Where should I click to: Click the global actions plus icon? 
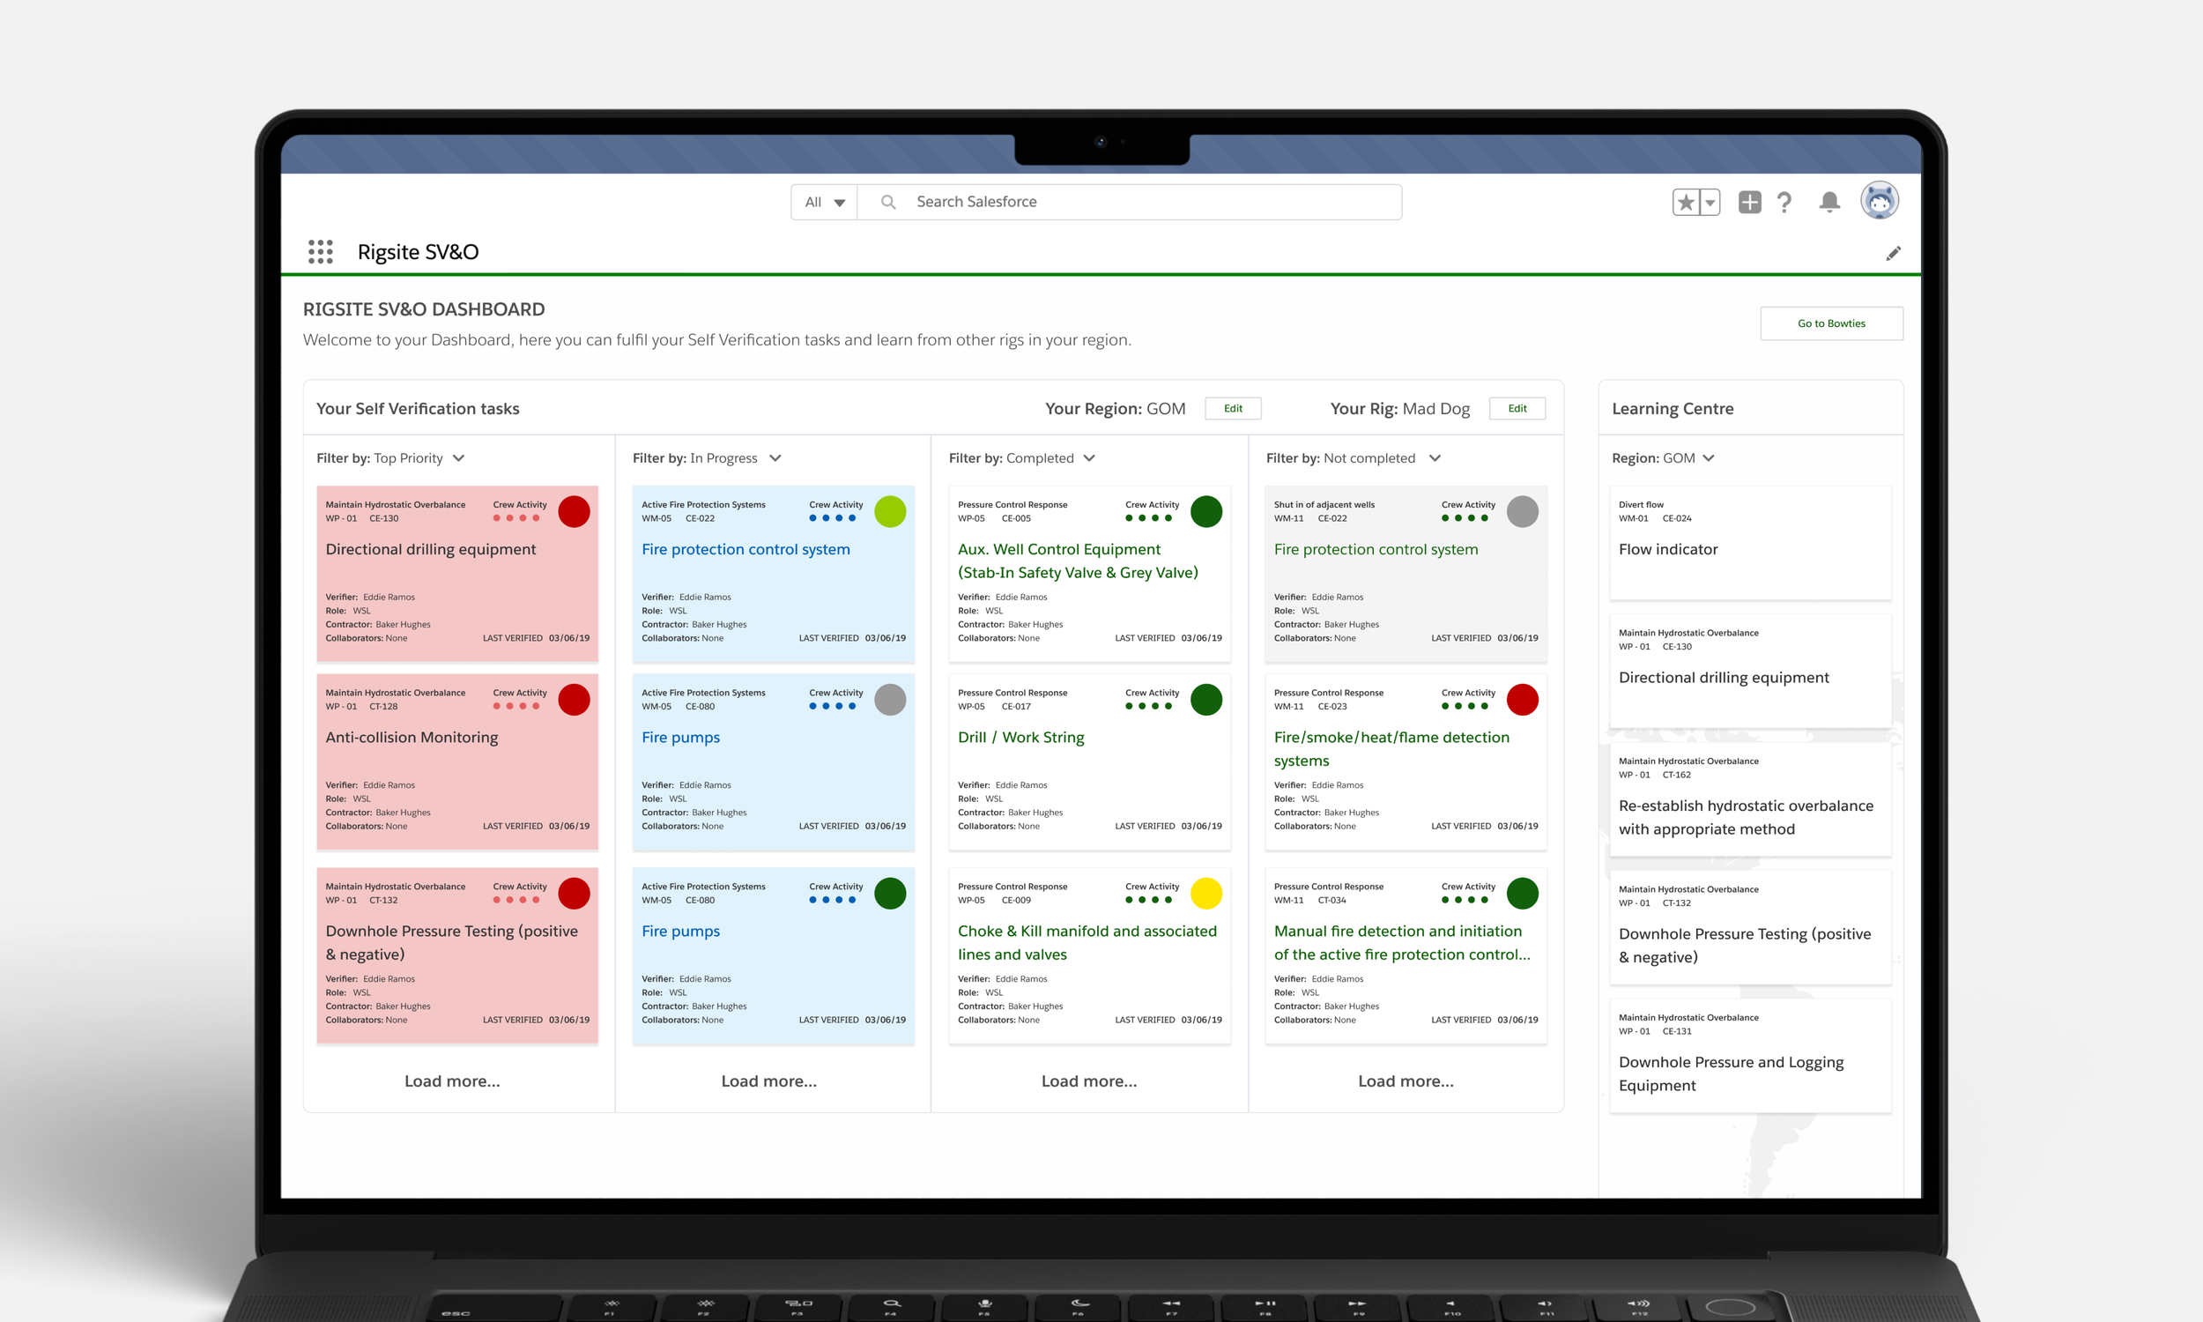point(1749,202)
